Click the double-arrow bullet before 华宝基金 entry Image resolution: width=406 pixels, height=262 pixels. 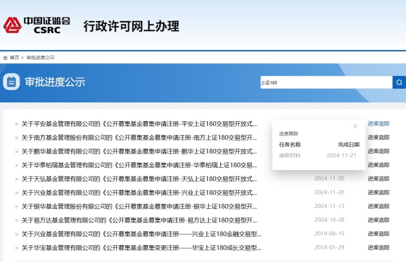pos(17,248)
